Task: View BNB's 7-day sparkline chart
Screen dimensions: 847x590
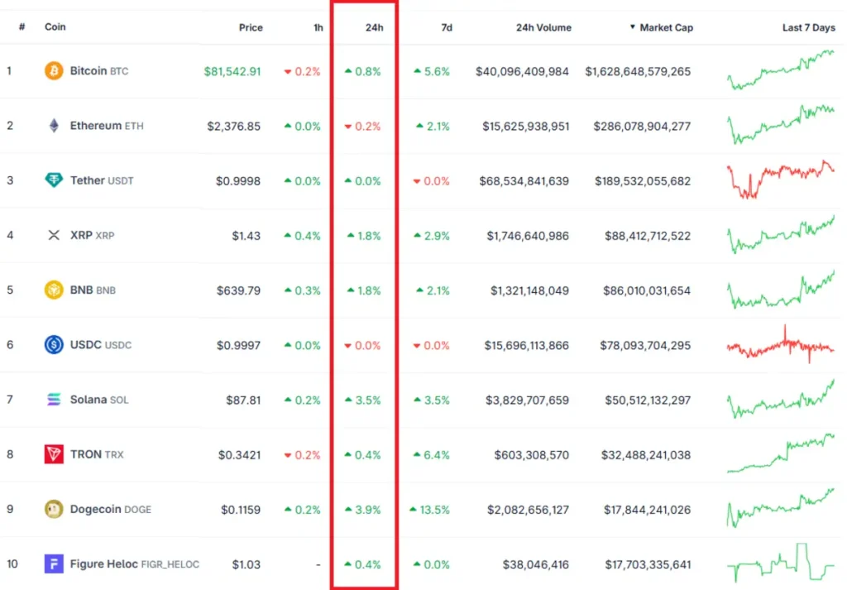Action: click(x=781, y=289)
